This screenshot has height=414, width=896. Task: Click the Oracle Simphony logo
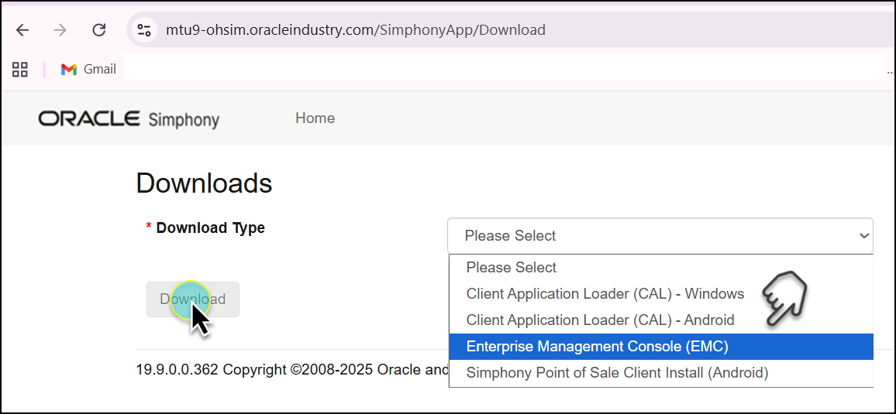point(129,119)
